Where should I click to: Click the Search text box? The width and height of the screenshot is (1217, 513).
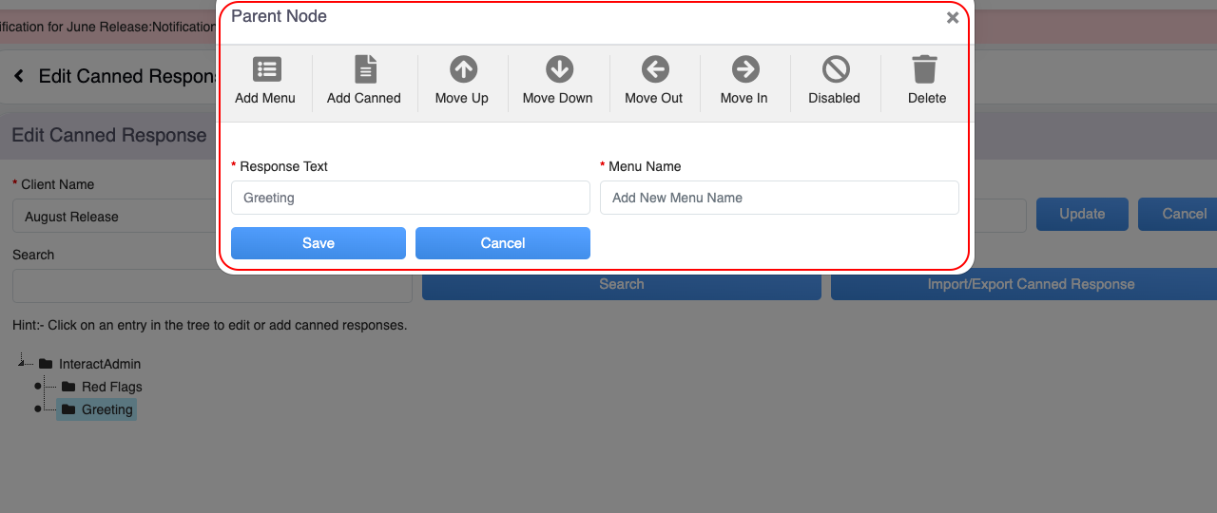pos(212,286)
